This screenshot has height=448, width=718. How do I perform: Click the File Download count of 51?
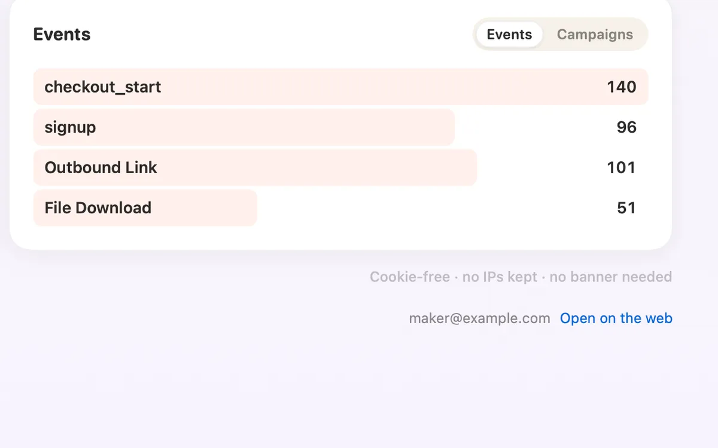(x=626, y=208)
